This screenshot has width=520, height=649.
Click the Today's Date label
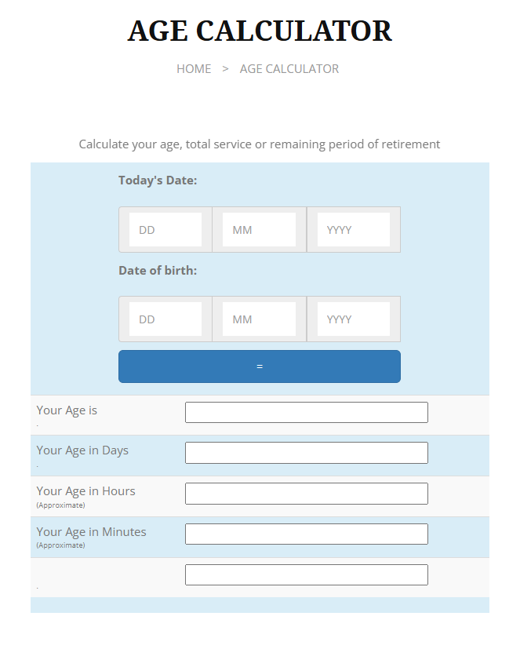[158, 180]
